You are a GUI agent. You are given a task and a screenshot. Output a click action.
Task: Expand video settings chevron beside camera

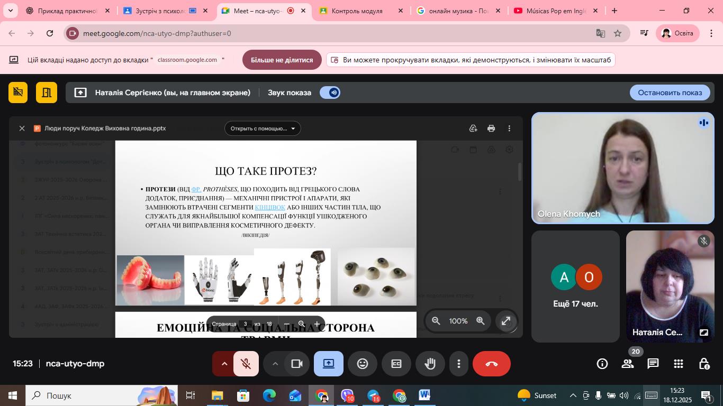click(x=275, y=364)
